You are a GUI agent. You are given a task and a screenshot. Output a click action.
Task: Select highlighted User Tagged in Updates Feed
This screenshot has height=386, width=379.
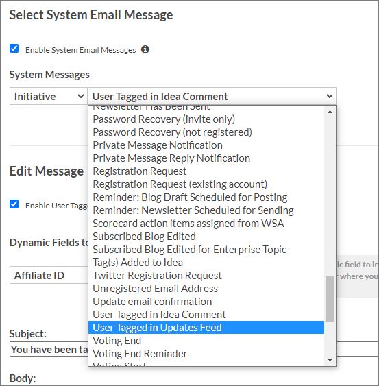pos(206,328)
